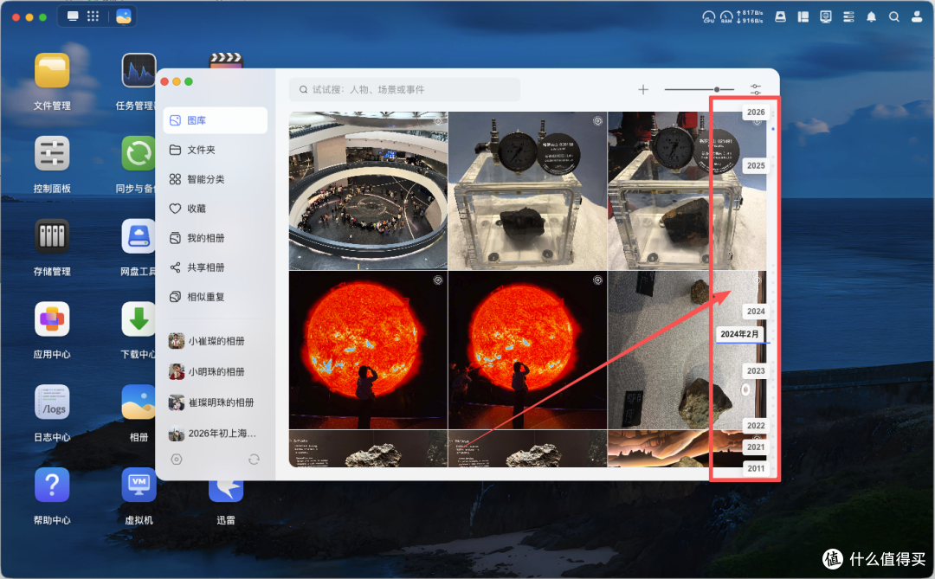Screen dimensions: 935x579
Task: Click live photo badge on left sun photo
Action: (438, 280)
